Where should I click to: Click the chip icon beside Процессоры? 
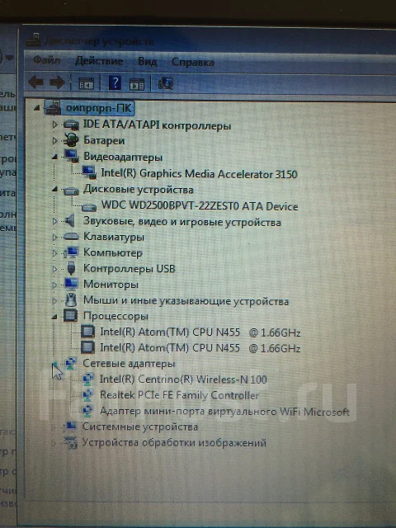coord(71,315)
